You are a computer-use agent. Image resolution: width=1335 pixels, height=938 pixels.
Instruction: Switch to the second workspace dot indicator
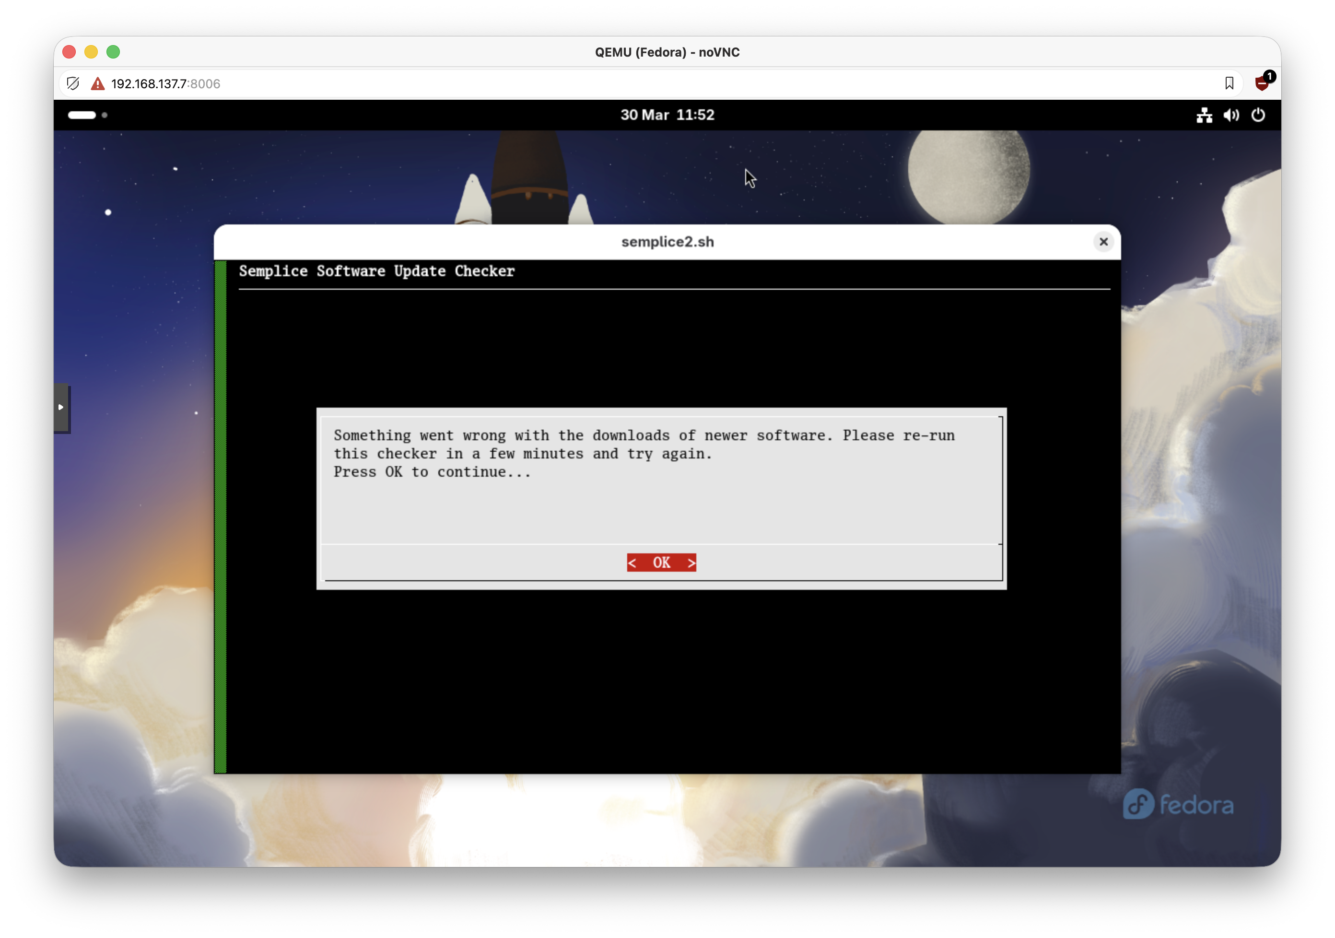tap(105, 115)
